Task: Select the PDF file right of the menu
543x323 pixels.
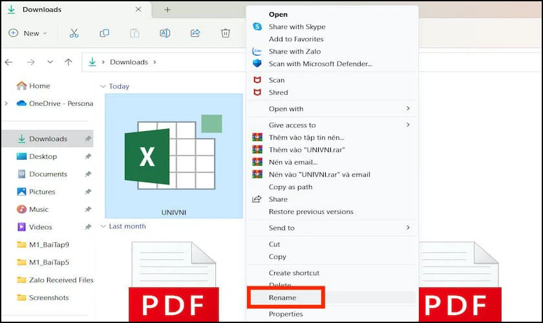Action: pos(460,282)
